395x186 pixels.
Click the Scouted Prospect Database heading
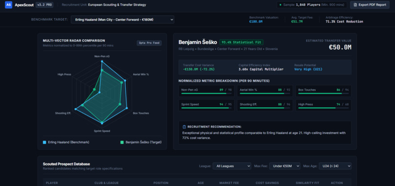(66, 164)
